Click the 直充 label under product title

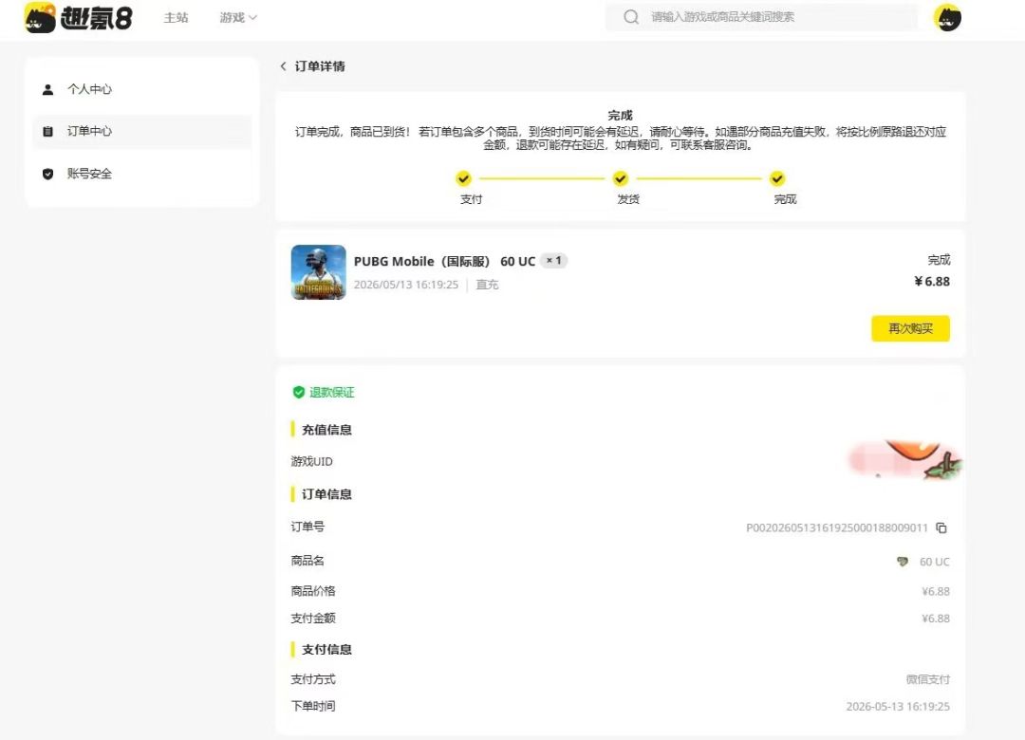pos(487,285)
